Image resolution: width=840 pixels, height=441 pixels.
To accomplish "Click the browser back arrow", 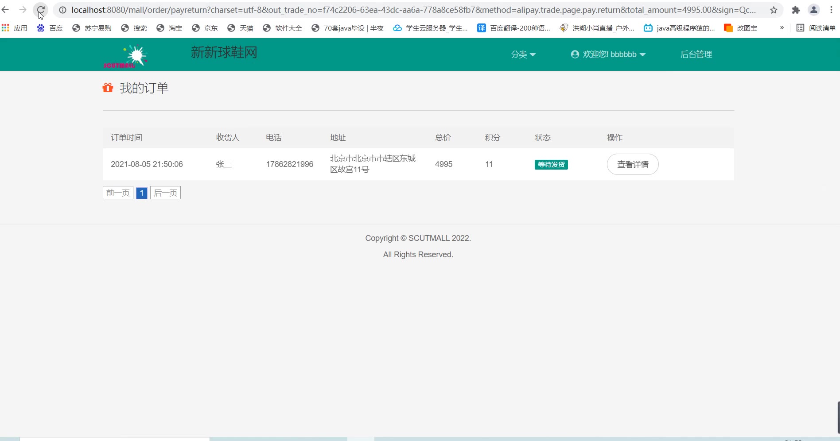I will point(6,10).
